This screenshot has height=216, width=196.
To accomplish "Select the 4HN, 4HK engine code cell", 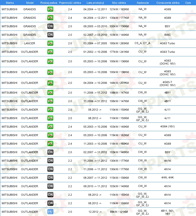I will click(x=167, y=177).
